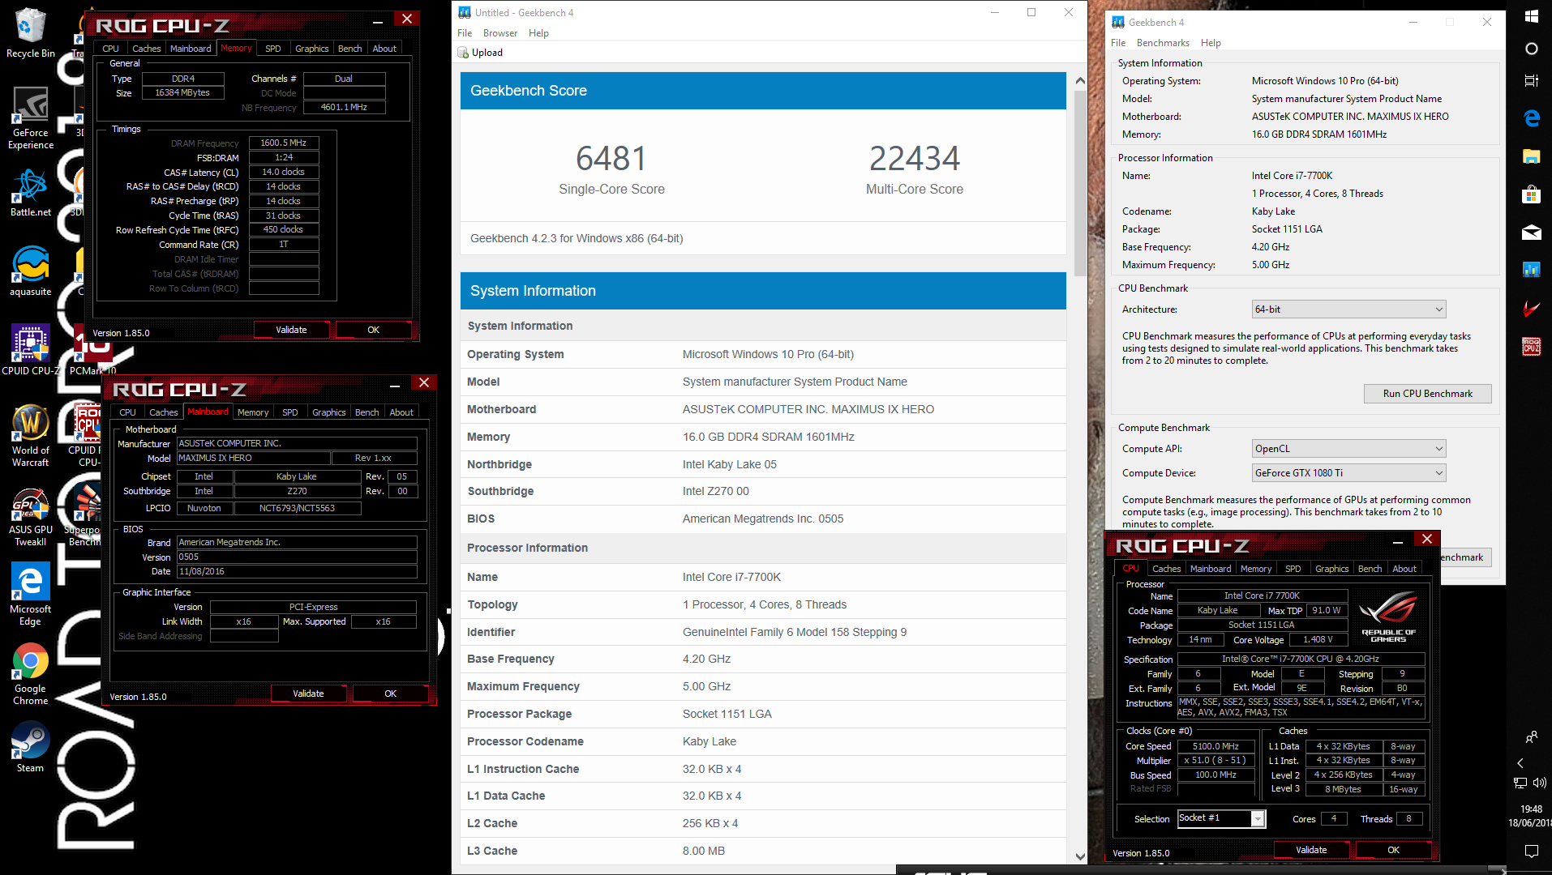Viewport: 1552px width, 875px height.
Task: Click the Intel Core i7-7700K name row
Action: [762, 577]
